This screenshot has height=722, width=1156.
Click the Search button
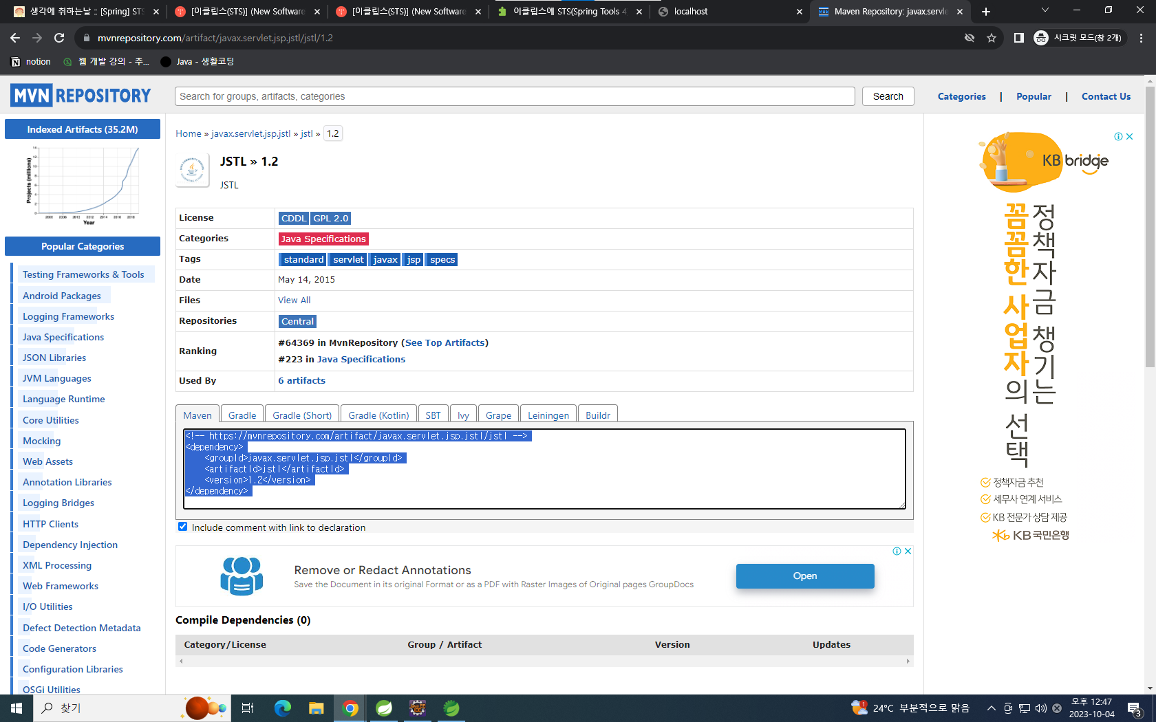(888, 96)
